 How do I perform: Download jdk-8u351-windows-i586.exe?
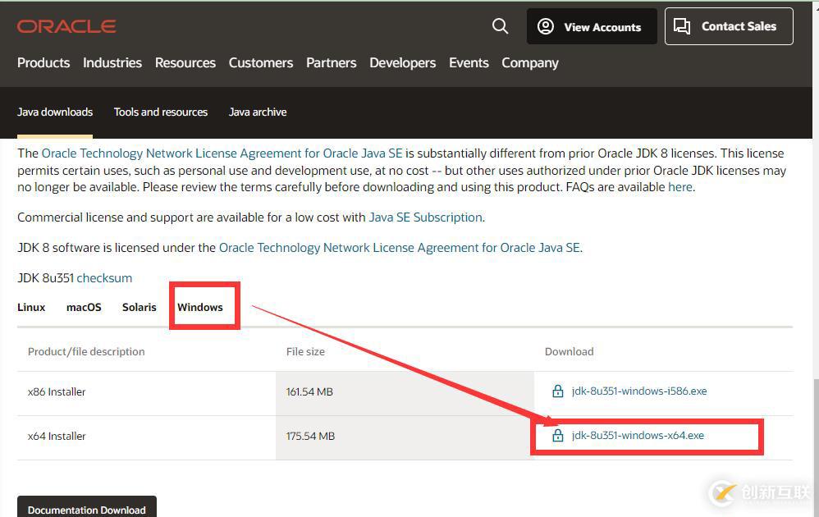pyautogui.click(x=639, y=391)
